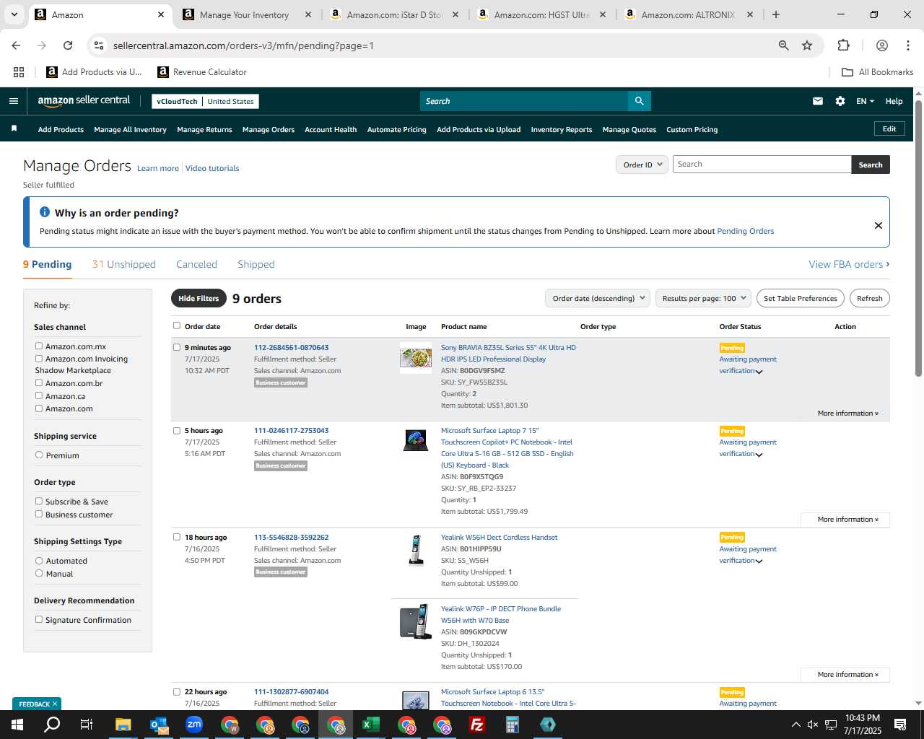Click the Sony BRAVIA product thumbnail

click(416, 358)
